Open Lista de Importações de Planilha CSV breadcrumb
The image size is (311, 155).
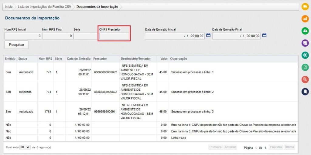pos(44,7)
